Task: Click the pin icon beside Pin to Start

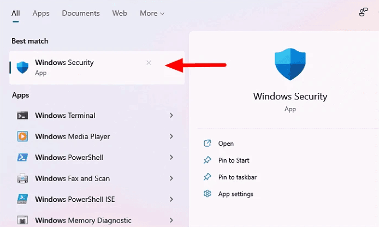Action: (x=208, y=160)
